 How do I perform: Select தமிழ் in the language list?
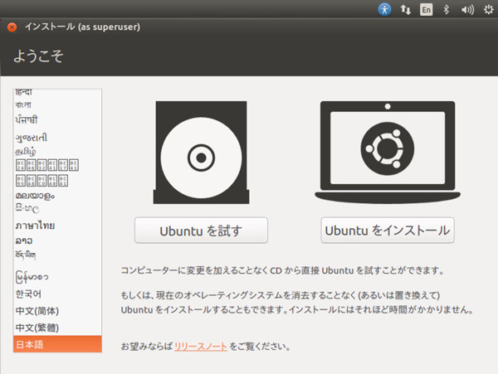[x=57, y=151]
